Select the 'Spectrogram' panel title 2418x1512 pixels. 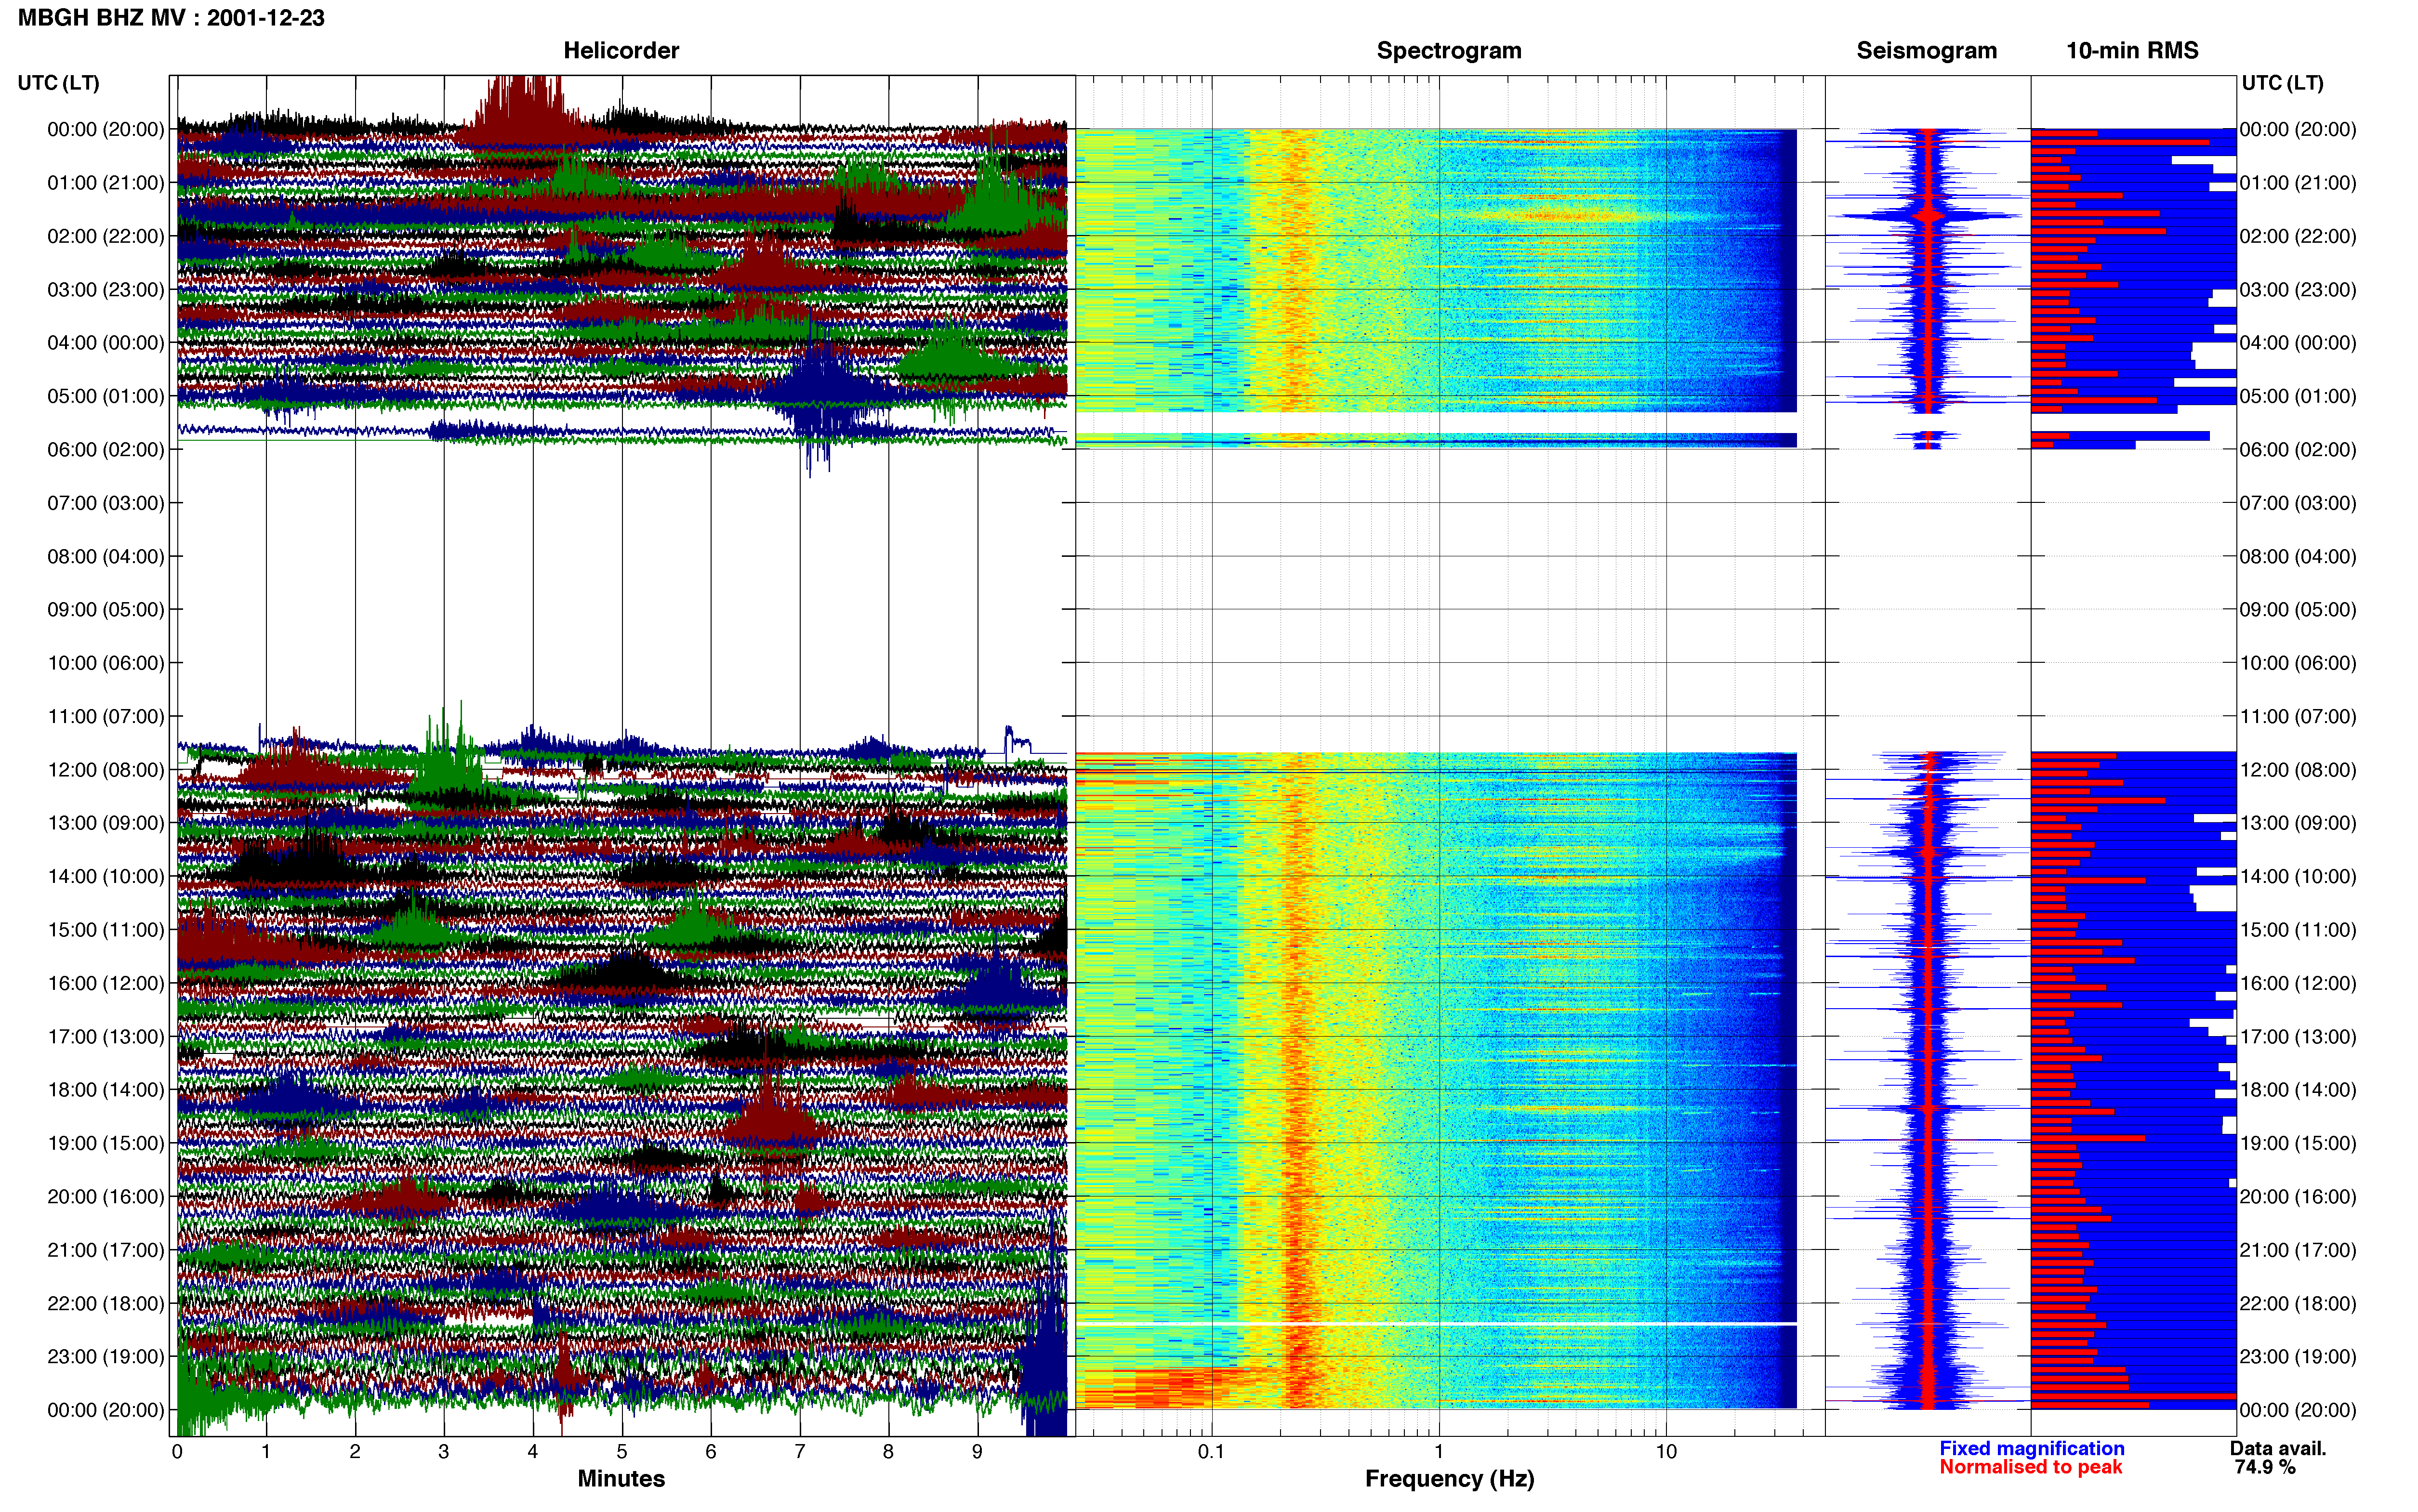coord(1449,50)
